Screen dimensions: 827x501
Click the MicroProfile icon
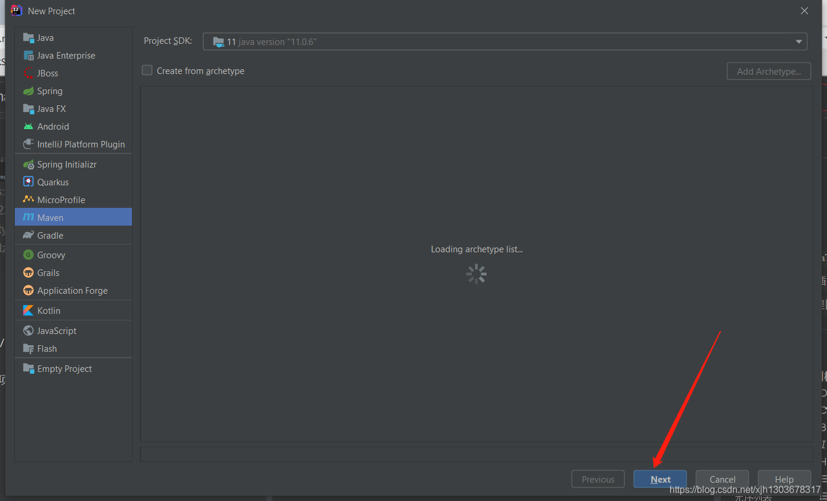pos(28,200)
